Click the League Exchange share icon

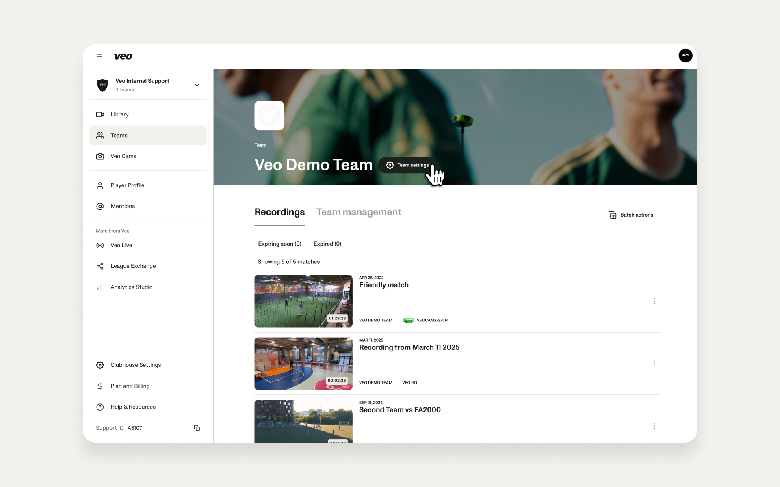[x=100, y=266]
